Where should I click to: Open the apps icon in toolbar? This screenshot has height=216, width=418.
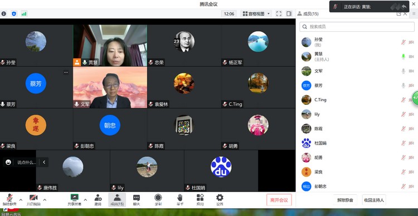pyautogui.click(x=200, y=199)
